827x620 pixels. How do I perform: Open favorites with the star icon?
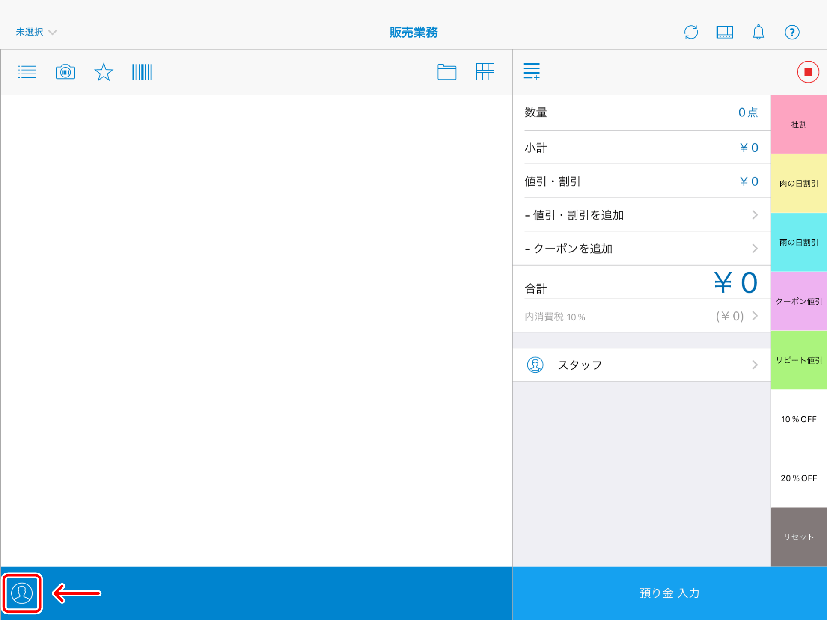104,72
